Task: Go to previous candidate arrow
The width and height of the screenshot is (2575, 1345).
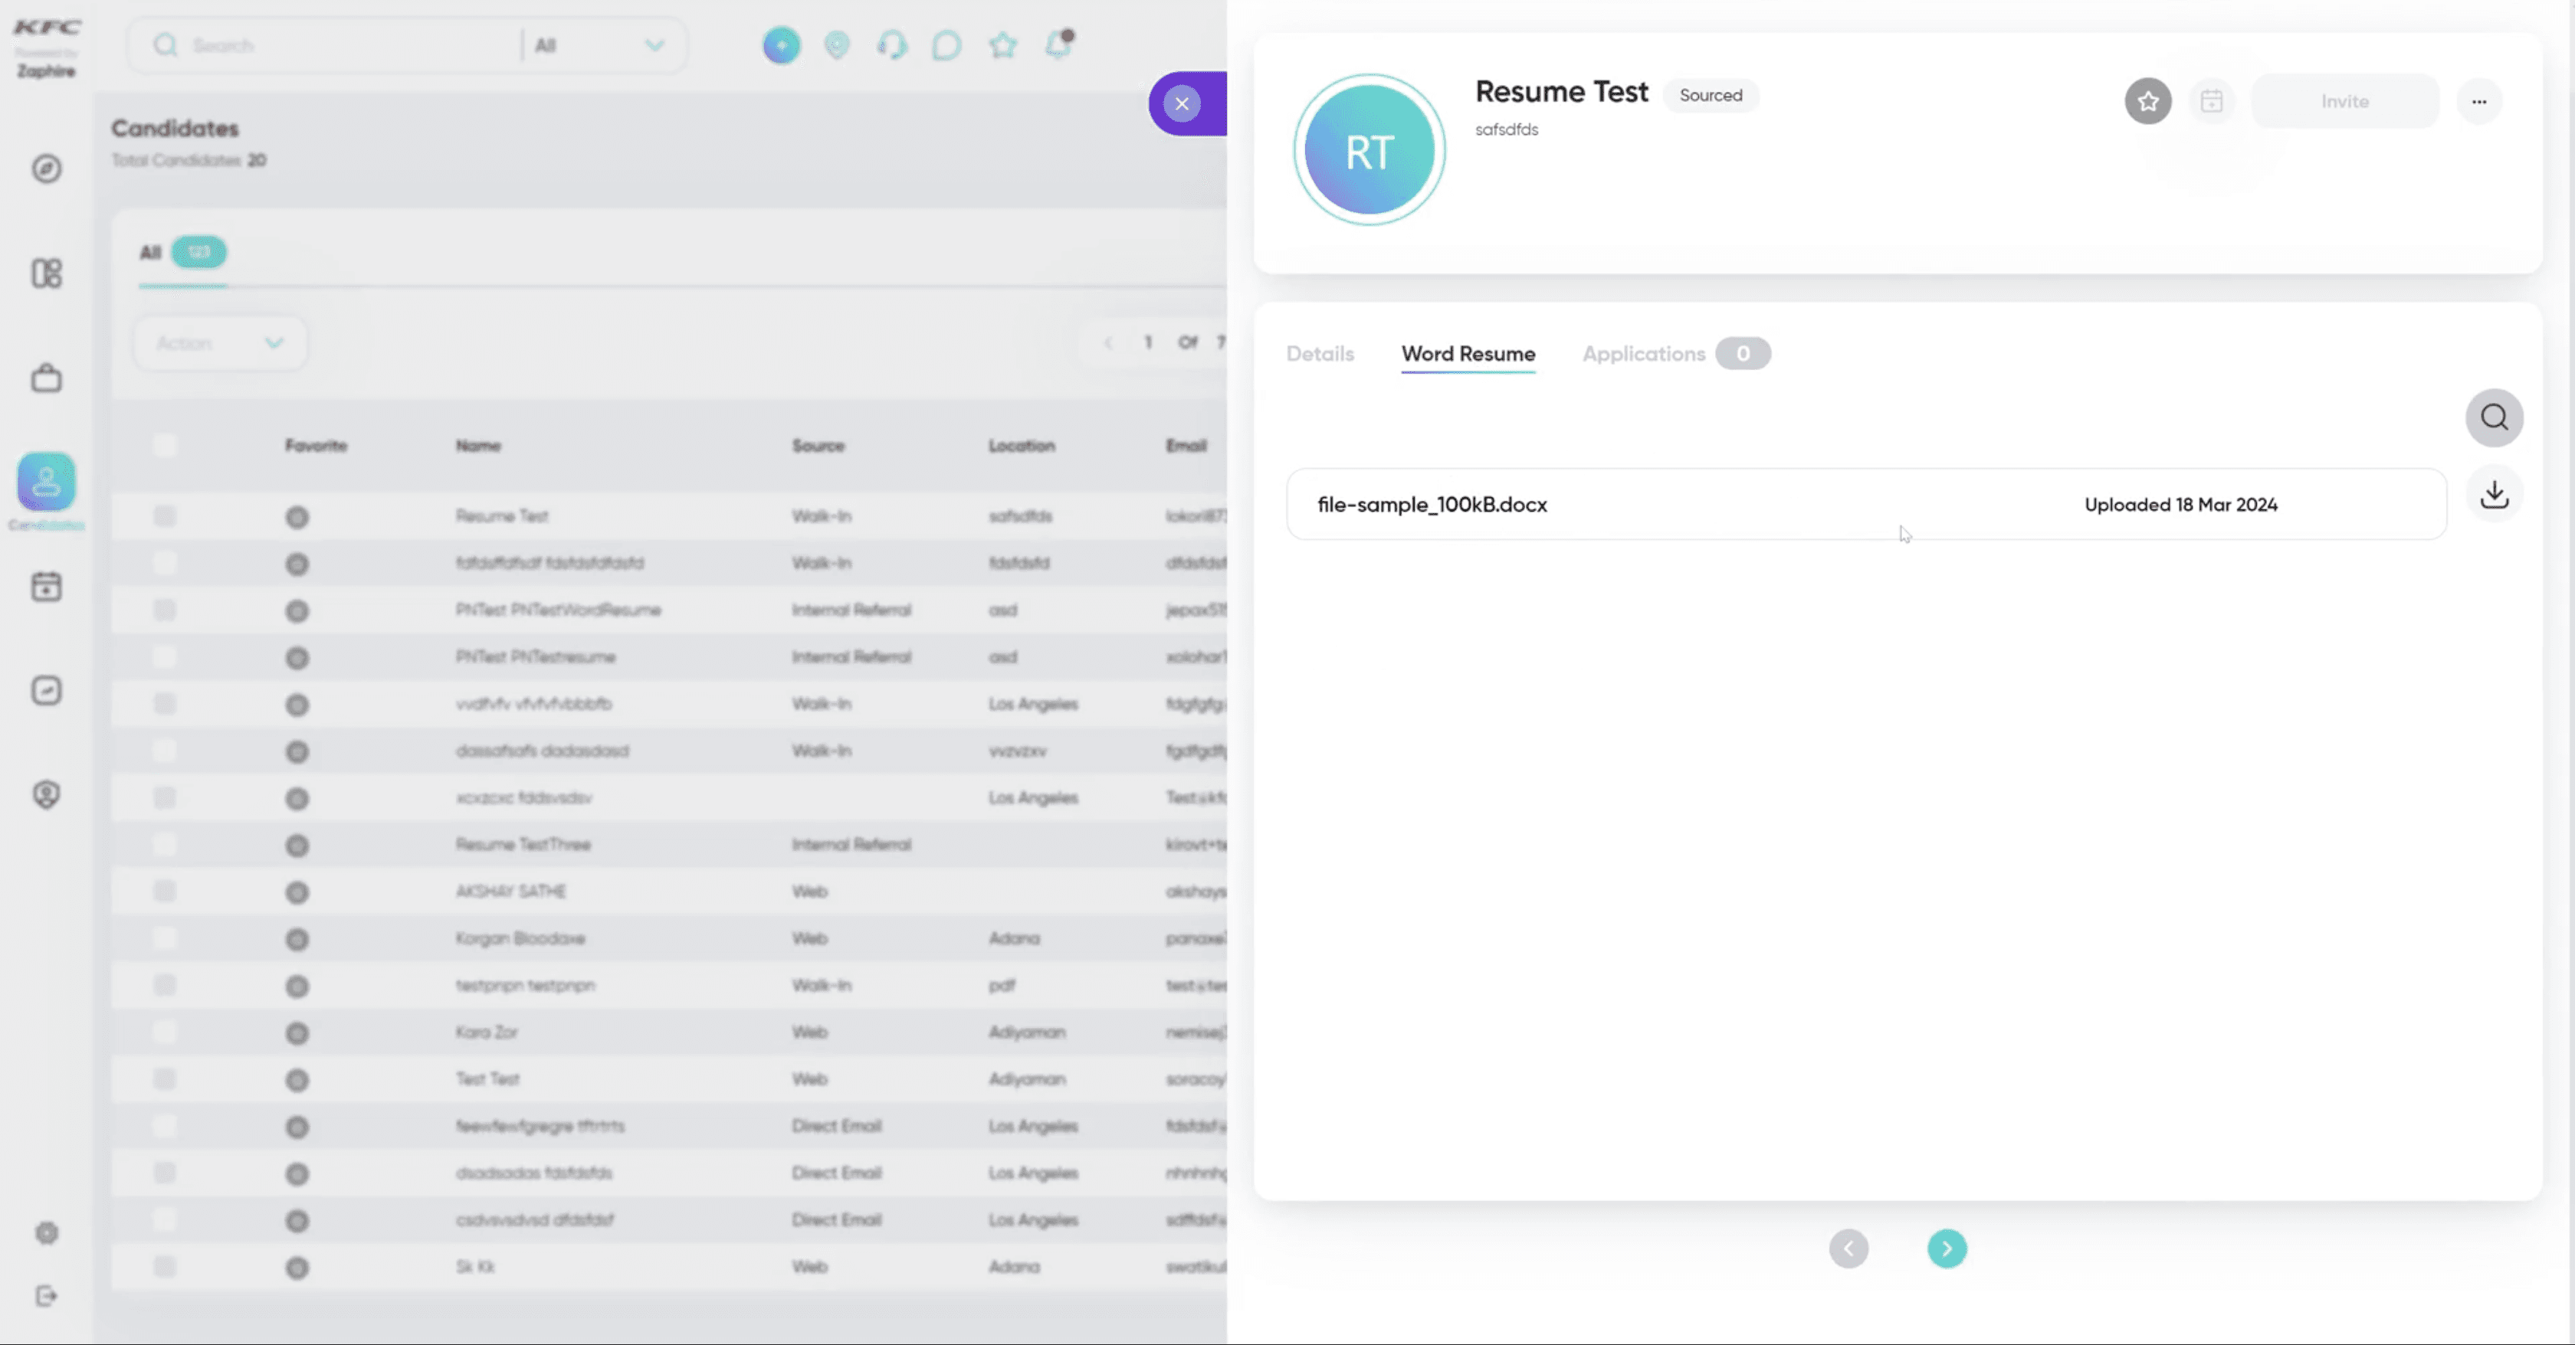Action: point(1848,1248)
